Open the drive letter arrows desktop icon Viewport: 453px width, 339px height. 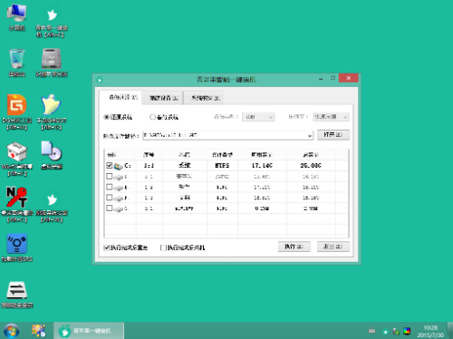pyautogui.click(x=17, y=295)
